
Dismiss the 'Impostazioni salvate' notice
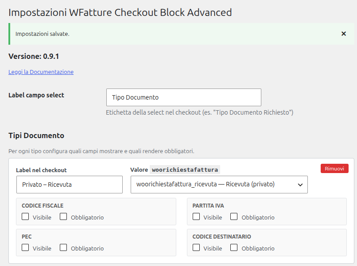[x=344, y=34]
